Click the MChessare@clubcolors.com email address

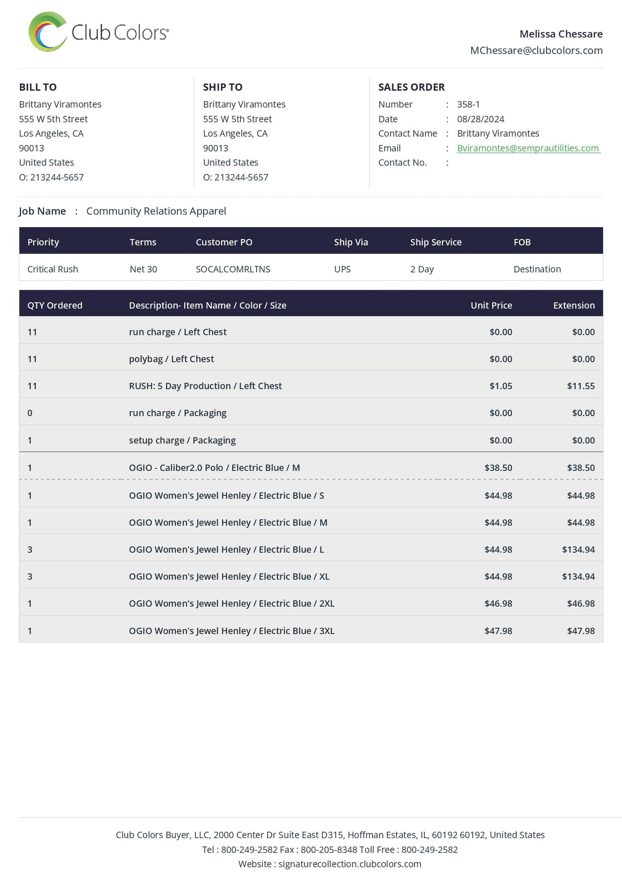[x=536, y=50]
